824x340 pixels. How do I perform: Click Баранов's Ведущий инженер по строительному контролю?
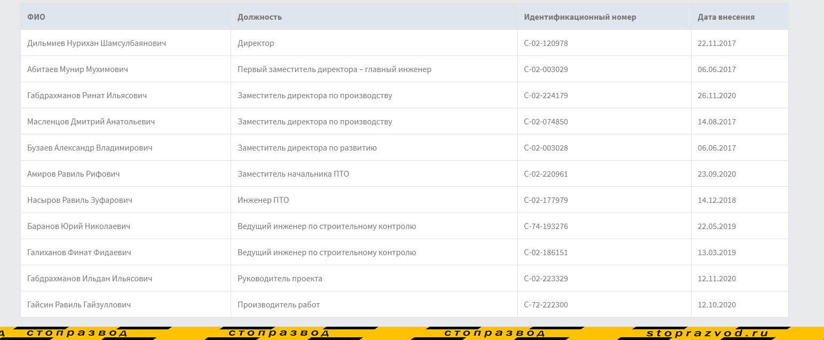click(x=327, y=226)
